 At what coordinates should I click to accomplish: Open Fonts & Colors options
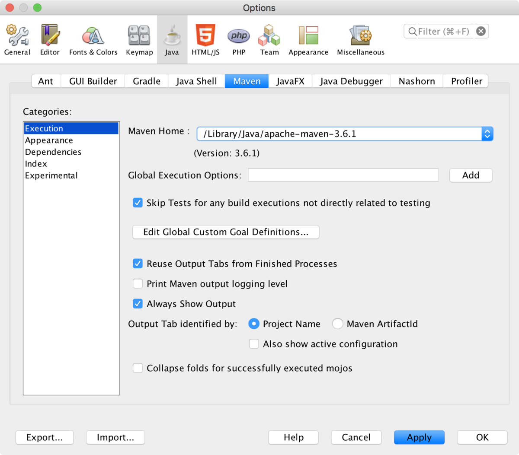[93, 40]
